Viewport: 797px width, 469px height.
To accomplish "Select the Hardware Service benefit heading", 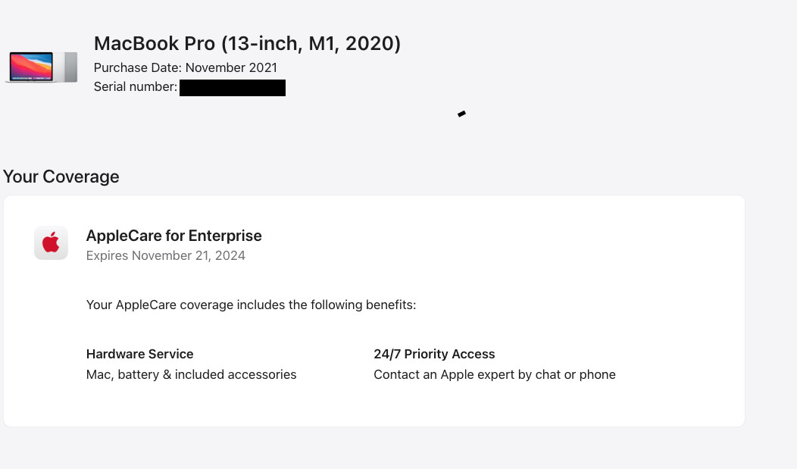I will point(140,354).
